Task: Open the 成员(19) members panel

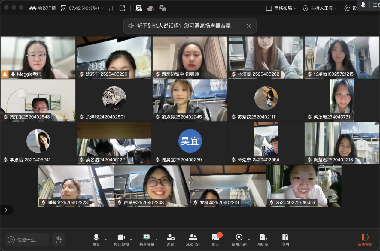Action: [x=193, y=240]
